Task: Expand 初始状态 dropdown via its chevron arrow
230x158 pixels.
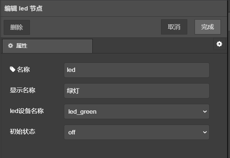Action: click(x=204, y=132)
